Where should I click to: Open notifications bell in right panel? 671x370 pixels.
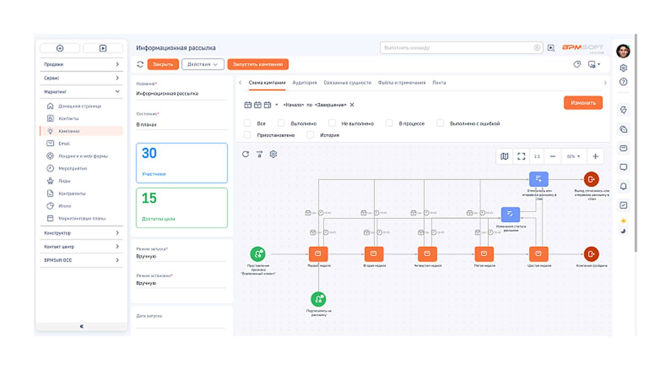click(623, 186)
